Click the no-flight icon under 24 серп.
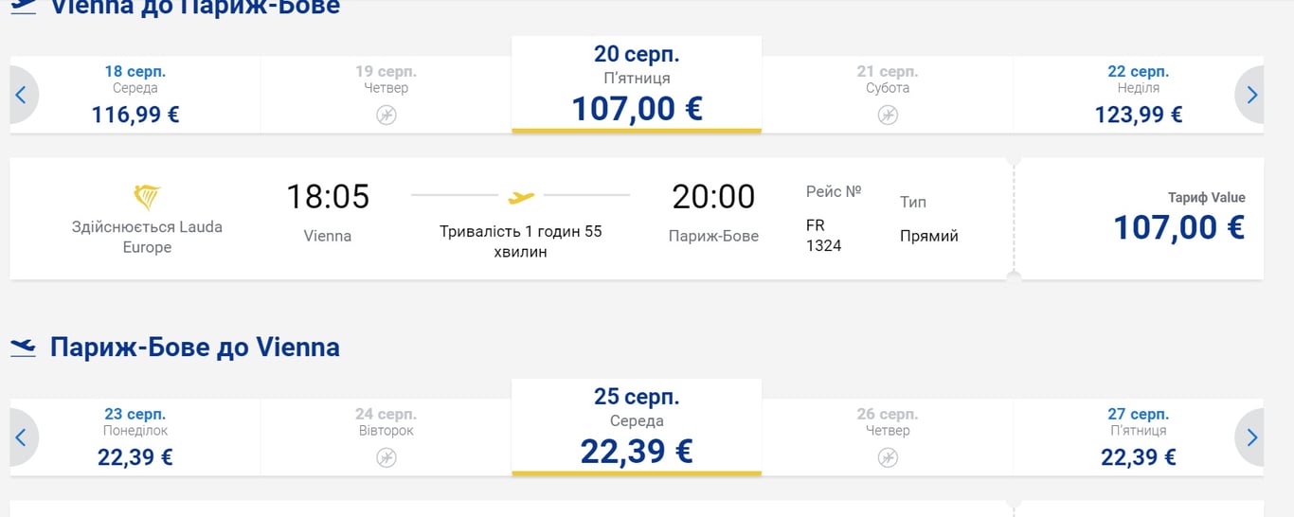Image resolution: width=1294 pixels, height=517 pixels. click(x=386, y=457)
